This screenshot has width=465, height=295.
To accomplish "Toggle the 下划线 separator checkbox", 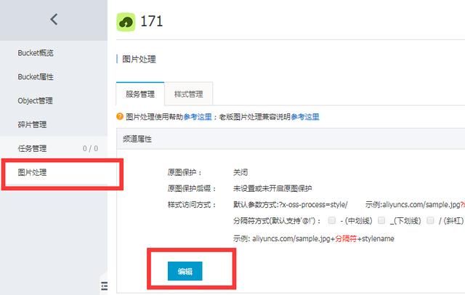I will (381, 220).
